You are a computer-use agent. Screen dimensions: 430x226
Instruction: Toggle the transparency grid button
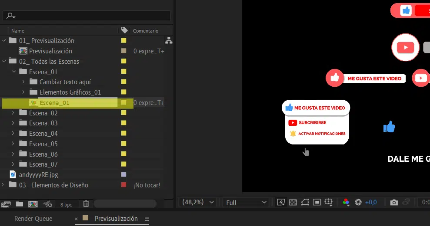coord(293,202)
